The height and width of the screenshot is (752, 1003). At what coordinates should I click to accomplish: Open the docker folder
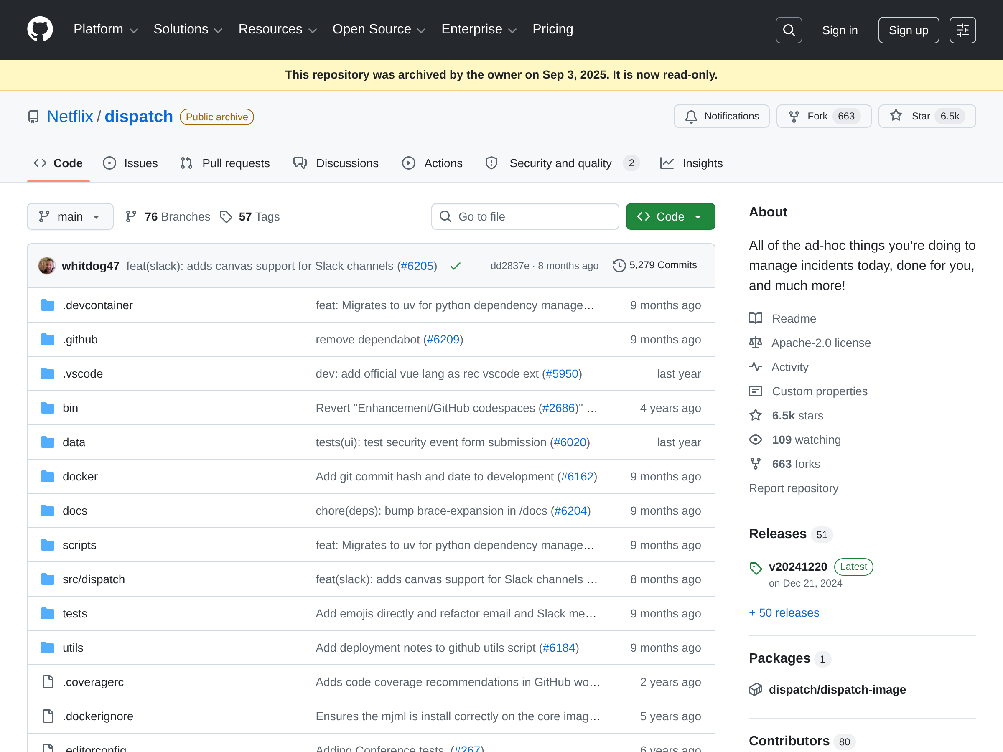[x=80, y=476]
